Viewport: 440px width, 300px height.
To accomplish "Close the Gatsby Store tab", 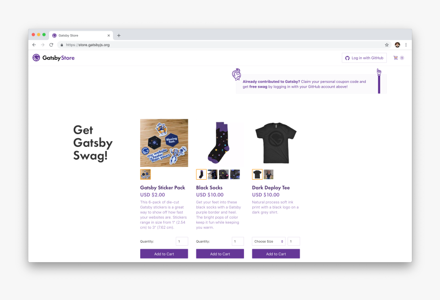I will [x=108, y=35].
